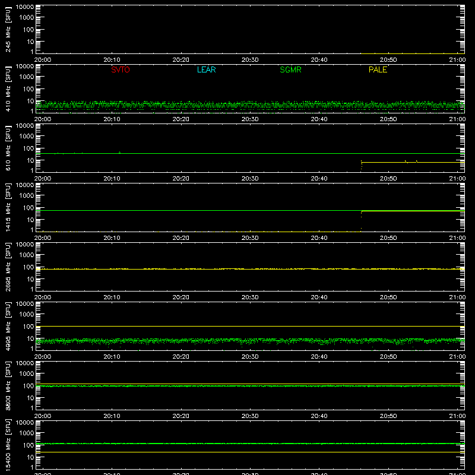Click the 20:00 tick under the 245 MHz panel
The height and width of the screenshot is (475, 475).
[x=43, y=60]
